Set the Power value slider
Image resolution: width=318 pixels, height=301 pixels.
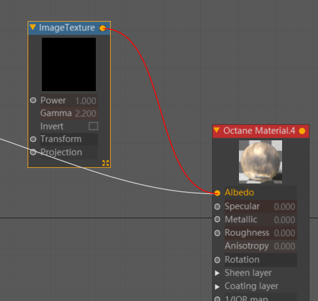69,101
